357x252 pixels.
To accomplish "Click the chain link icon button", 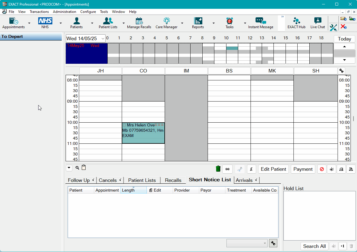I will pos(227,169).
